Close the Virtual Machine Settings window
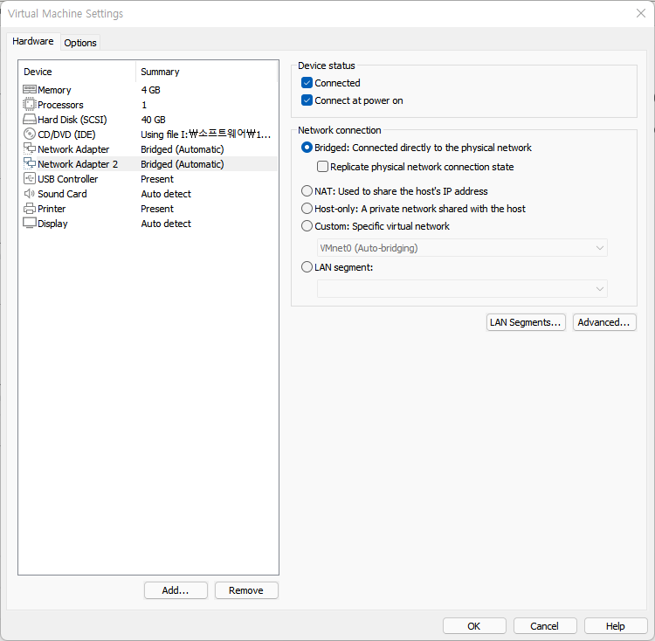655x641 pixels. [641, 13]
